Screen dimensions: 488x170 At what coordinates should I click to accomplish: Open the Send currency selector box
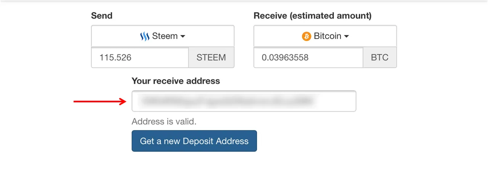click(x=163, y=37)
